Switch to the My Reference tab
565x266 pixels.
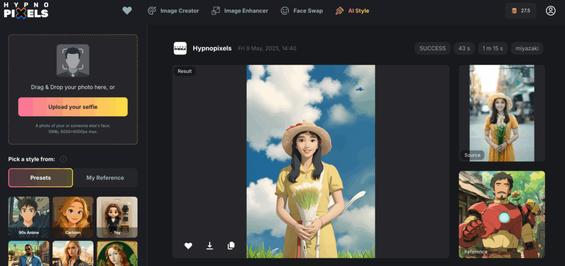(105, 177)
